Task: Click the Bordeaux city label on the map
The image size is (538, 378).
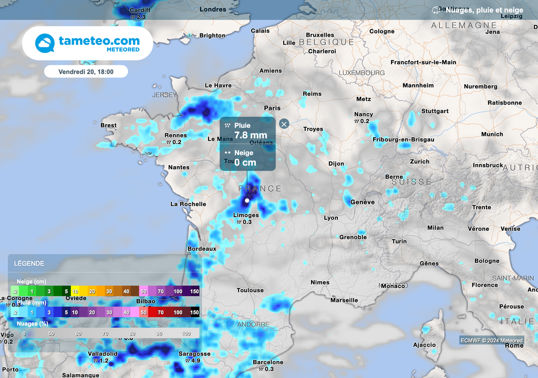Action: coord(202,248)
